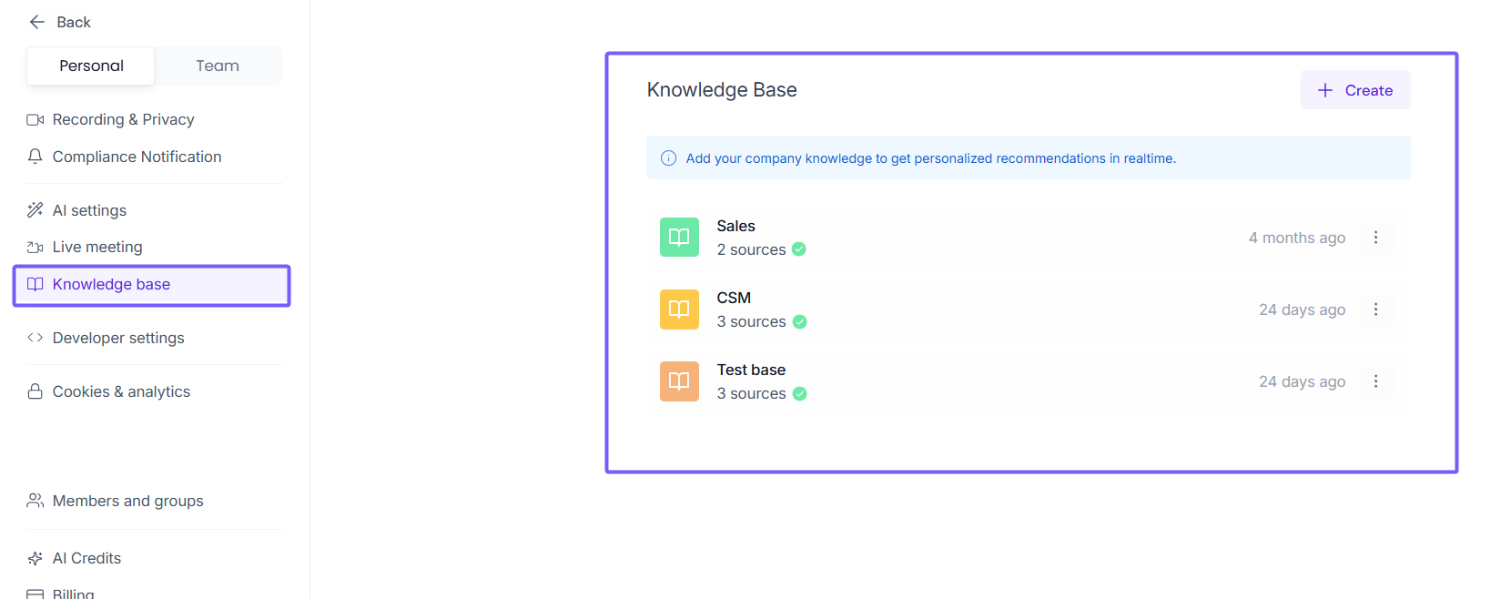
Task: Open Cookies & analytics settings
Action: pos(121,391)
